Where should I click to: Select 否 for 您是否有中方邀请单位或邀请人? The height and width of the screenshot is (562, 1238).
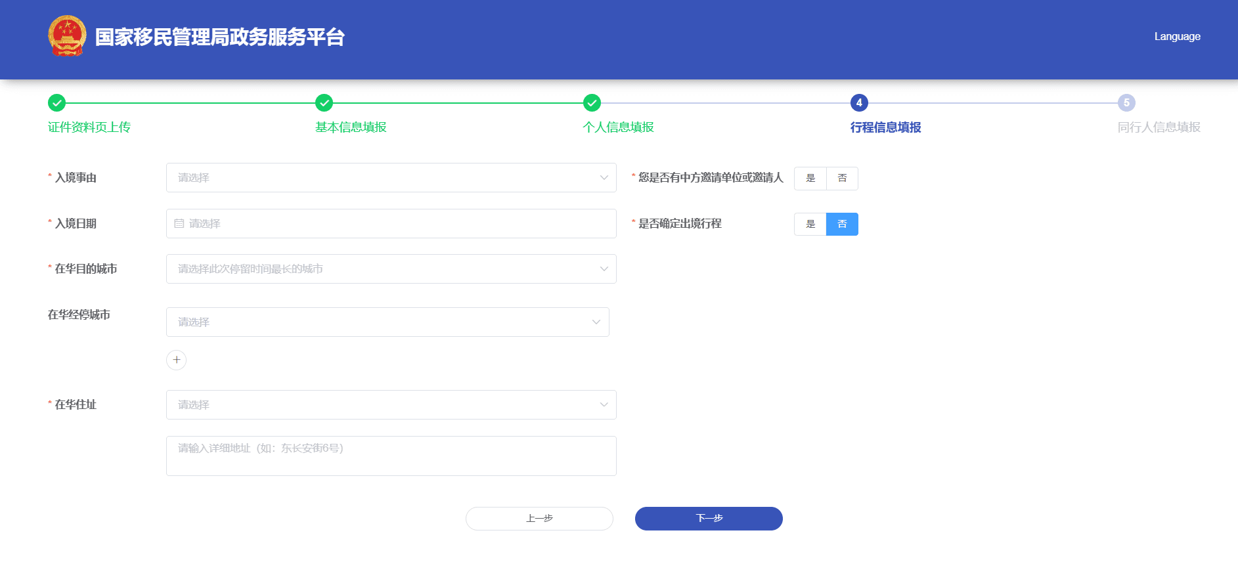(843, 178)
